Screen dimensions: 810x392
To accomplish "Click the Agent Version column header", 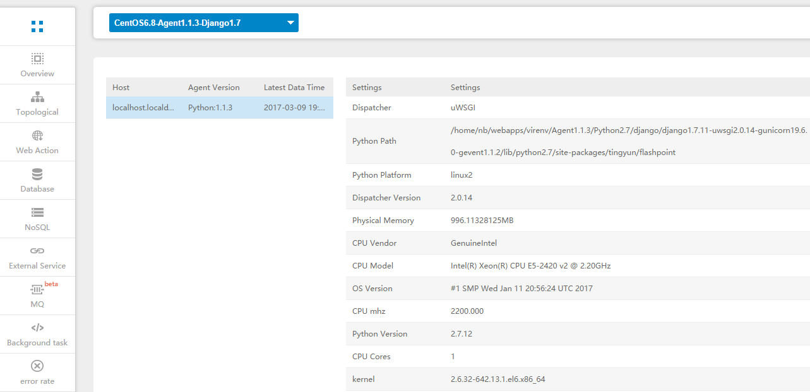I will coord(213,88).
